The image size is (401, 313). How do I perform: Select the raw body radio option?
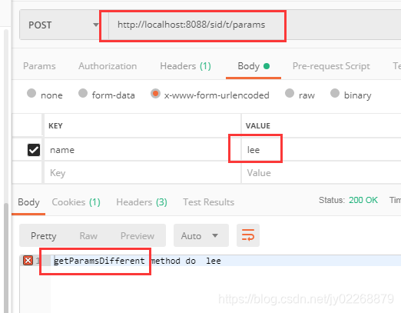coord(290,93)
